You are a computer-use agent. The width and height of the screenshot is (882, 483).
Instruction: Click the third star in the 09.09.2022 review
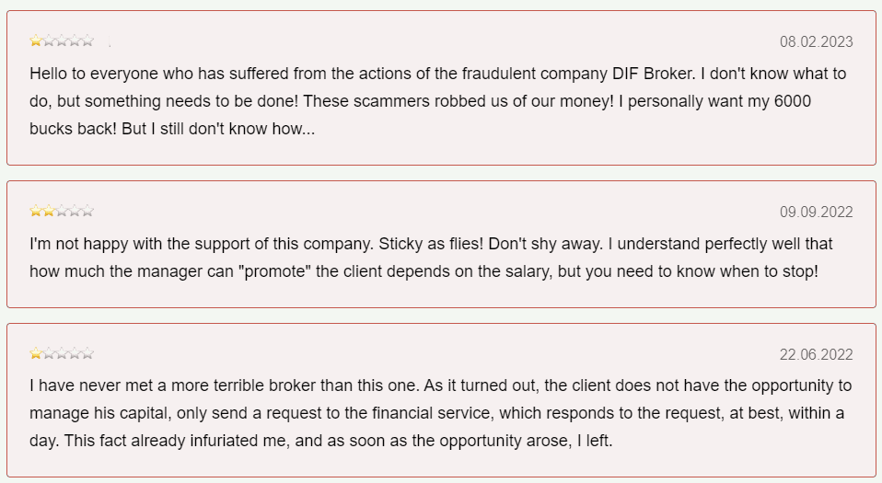click(62, 211)
